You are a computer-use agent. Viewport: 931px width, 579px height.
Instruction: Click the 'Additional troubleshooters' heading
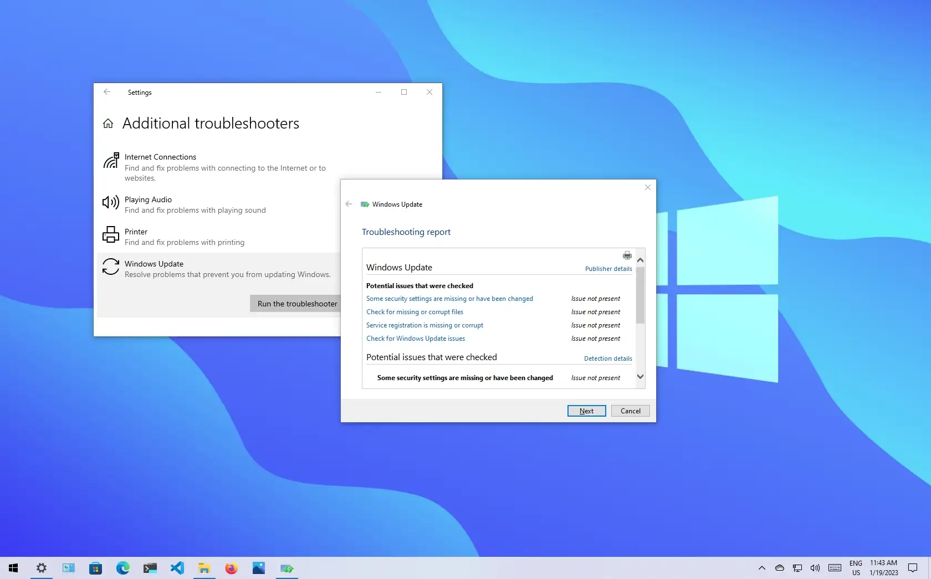211,123
